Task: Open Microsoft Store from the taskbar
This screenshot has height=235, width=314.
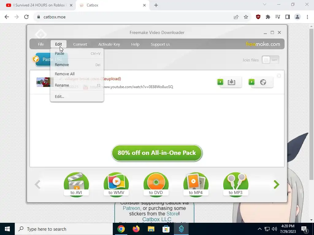Action: pos(166,229)
